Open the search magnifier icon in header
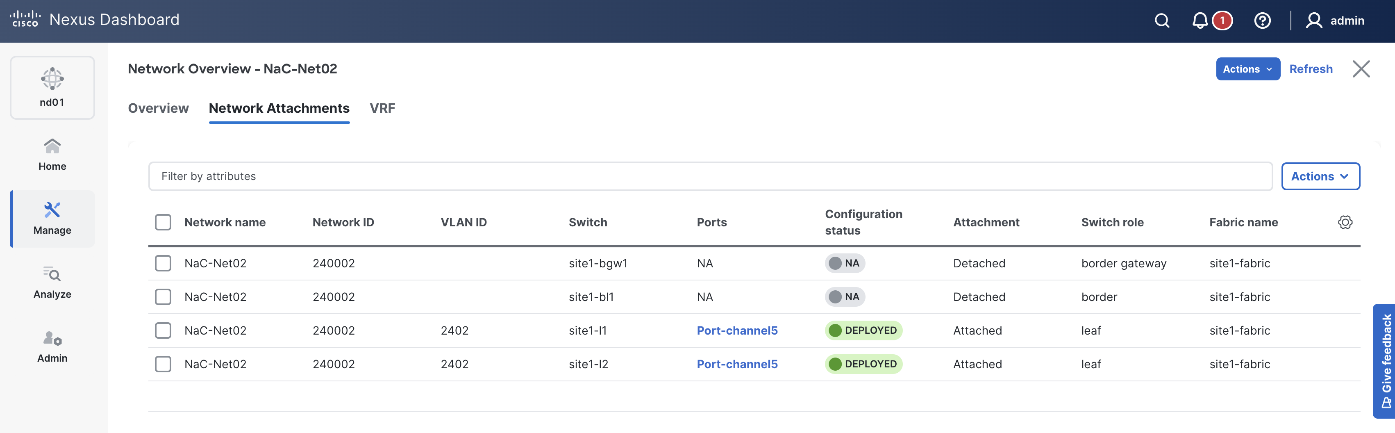 pyautogui.click(x=1161, y=21)
